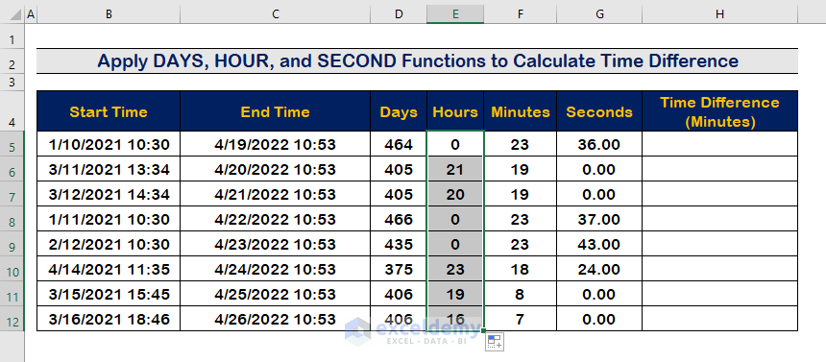Screen dimensions: 826x362
Task: Click empty Time Difference cell in row 12
Action: (x=719, y=319)
